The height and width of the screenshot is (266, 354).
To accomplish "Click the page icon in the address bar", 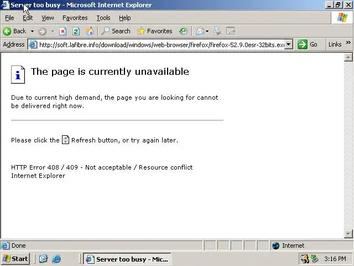I will [x=33, y=44].
